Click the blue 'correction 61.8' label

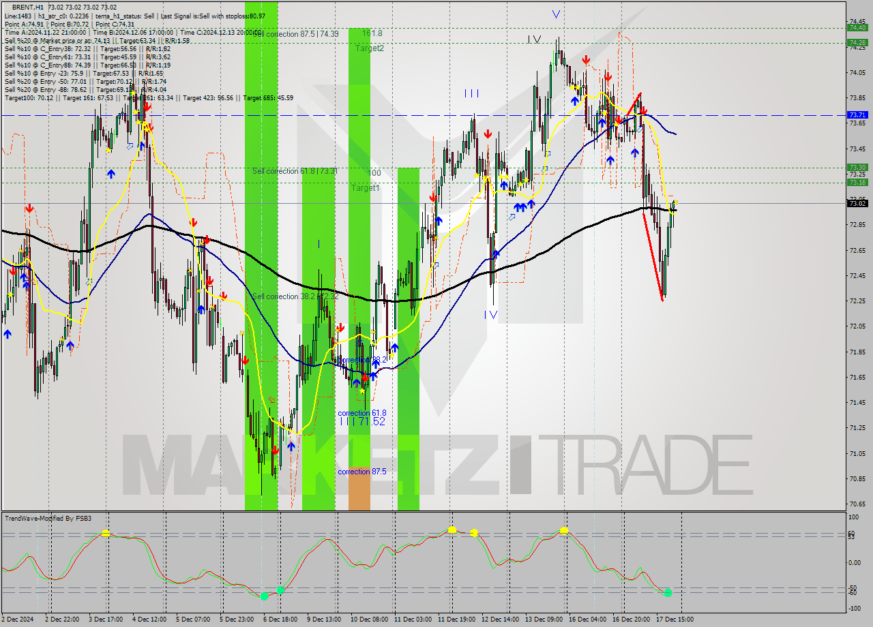362,413
